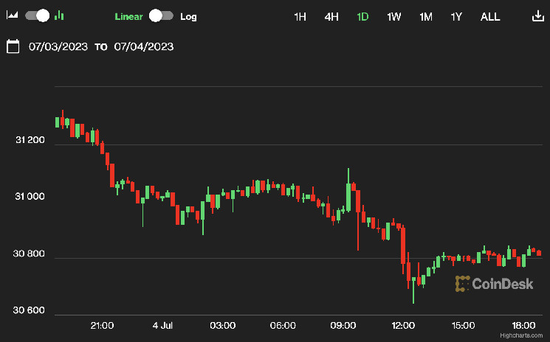Open the calendar date picker icon
550x342 pixels.
pyautogui.click(x=13, y=46)
